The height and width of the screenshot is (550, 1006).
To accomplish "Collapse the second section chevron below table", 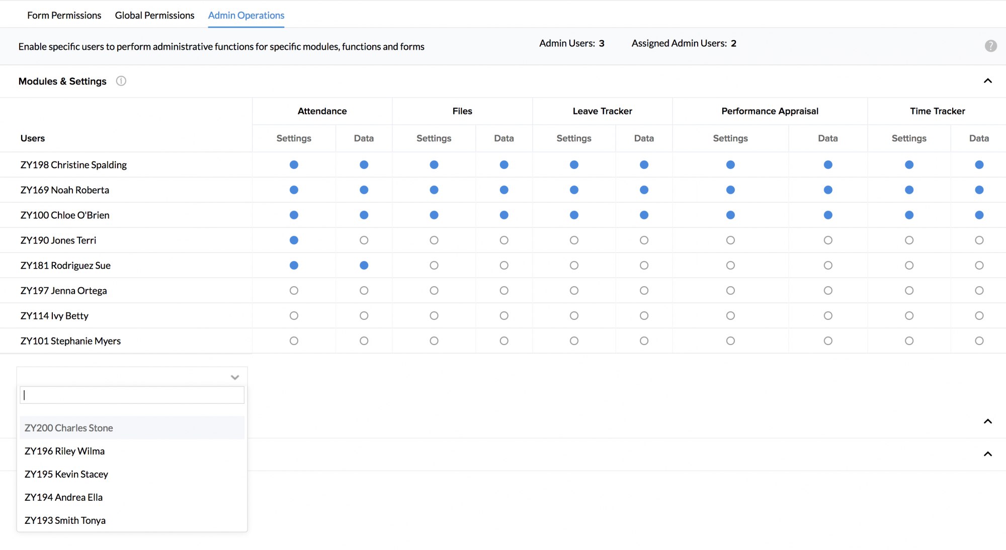I will pyautogui.click(x=987, y=421).
